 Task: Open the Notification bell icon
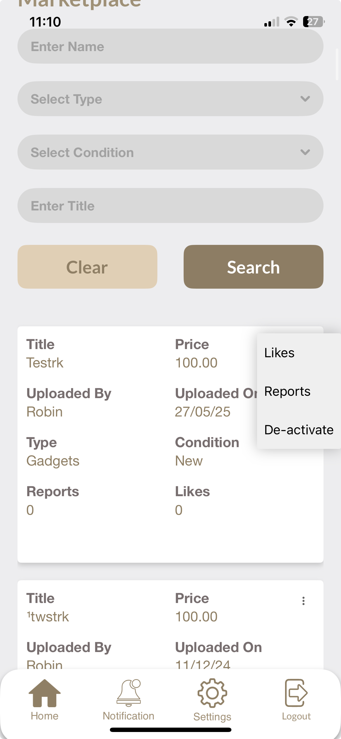(x=129, y=693)
